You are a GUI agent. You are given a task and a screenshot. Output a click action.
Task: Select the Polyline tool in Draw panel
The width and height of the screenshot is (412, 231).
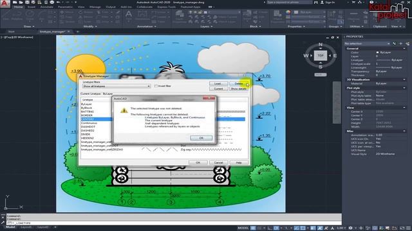[17, 15]
